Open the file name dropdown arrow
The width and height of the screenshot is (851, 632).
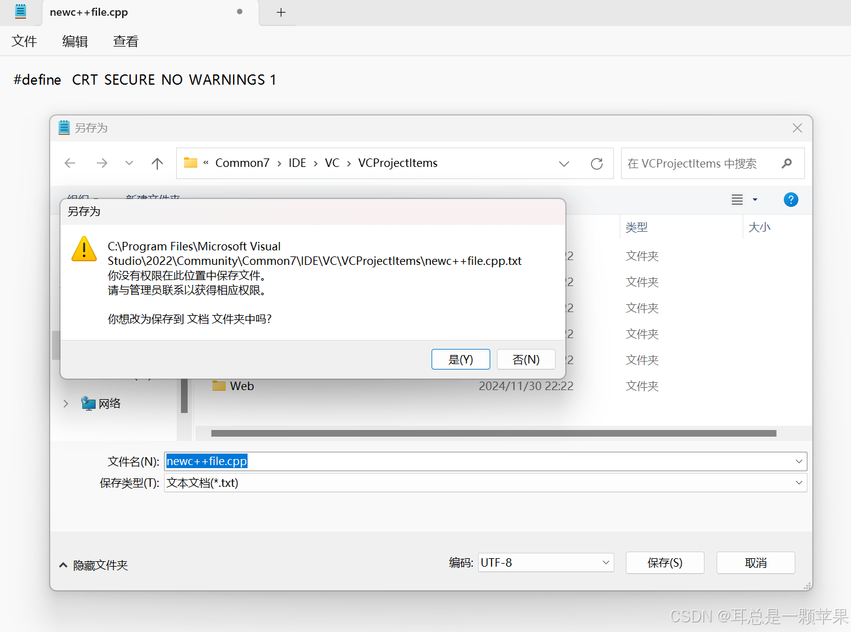click(x=799, y=461)
